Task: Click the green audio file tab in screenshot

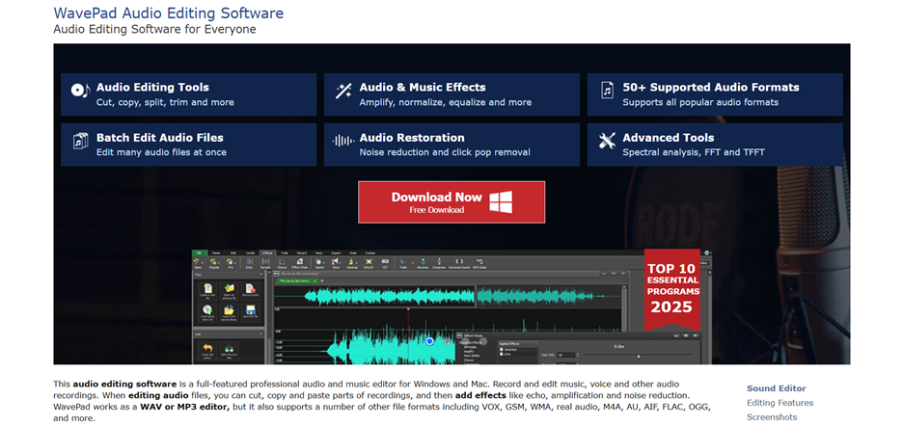Action: [x=297, y=280]
